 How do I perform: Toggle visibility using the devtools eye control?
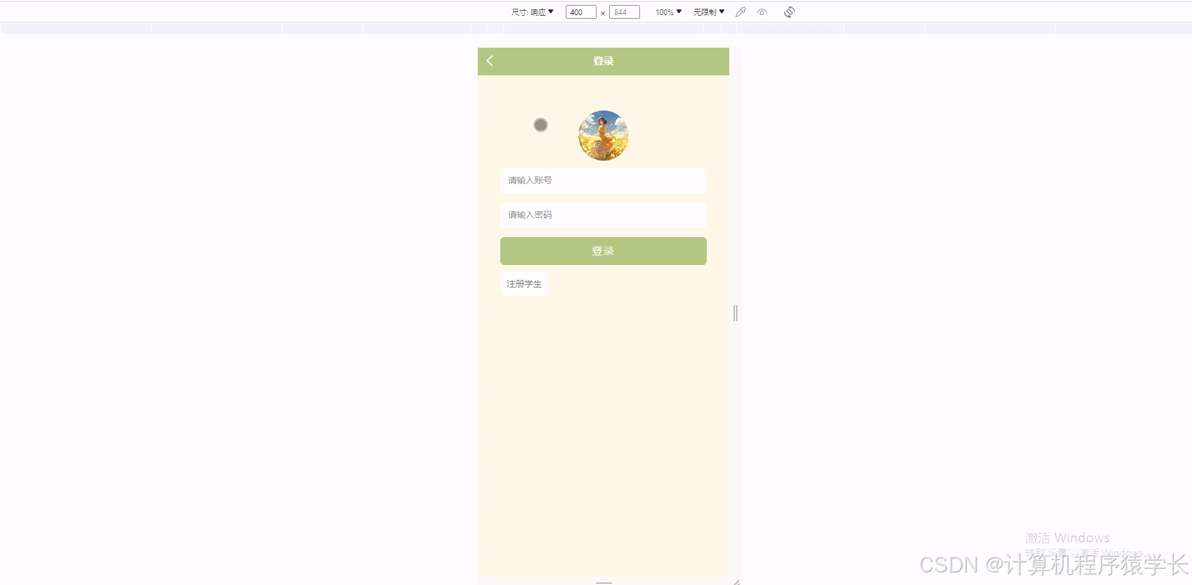click(x=762, y=11)
